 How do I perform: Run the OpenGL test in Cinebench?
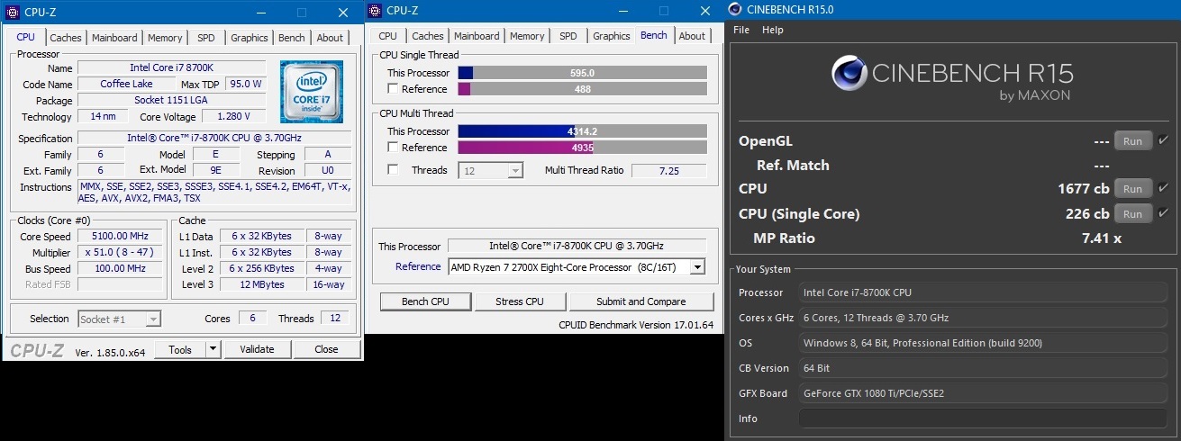tap(1132, 140)
